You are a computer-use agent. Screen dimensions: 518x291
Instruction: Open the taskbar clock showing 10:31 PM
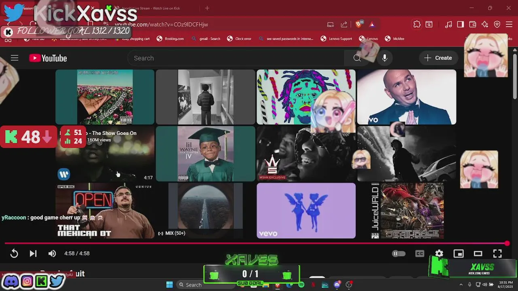pyautogui.click(x=506, y=285)
